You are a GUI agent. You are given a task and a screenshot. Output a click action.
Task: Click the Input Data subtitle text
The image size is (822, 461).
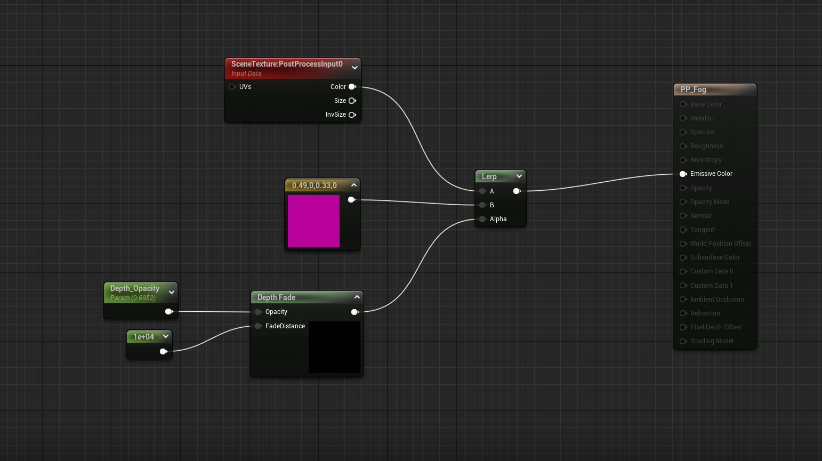(x=246, y=74)
